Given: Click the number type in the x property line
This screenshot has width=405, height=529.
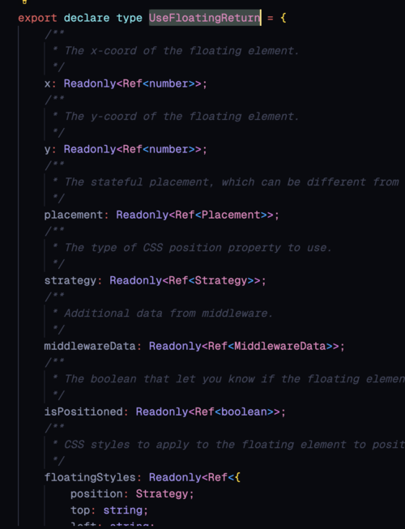Looking at the screenshot, I should point(168,83).
